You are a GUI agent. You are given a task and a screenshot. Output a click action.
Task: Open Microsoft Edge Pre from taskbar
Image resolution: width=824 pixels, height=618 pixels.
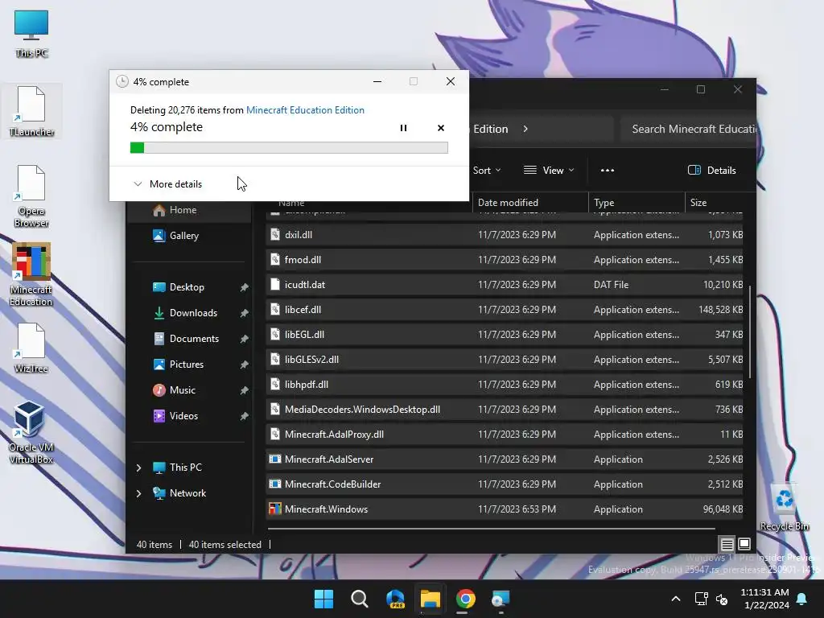coord(395,599)
